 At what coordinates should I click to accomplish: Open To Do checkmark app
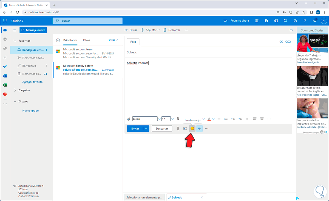[x=5, y=67]
